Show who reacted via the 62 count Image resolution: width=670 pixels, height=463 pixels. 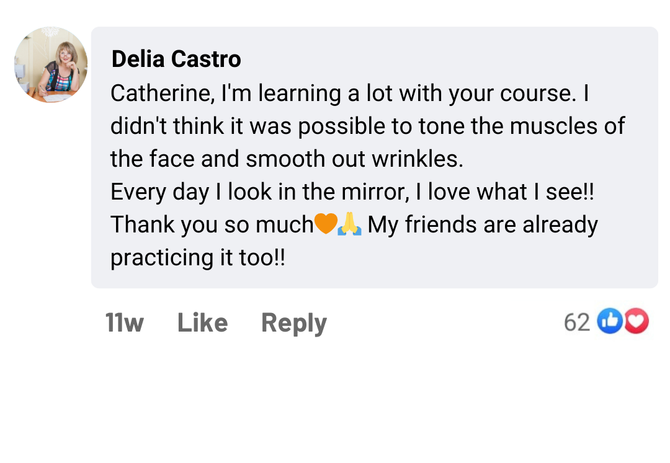[x=577, y=322]
